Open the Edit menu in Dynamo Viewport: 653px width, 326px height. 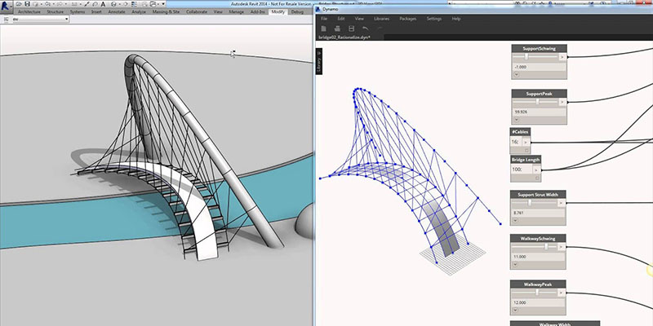[x=341, y=19]
